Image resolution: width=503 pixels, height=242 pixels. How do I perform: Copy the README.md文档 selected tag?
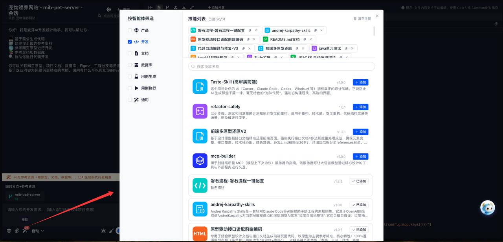click(305, 39)
